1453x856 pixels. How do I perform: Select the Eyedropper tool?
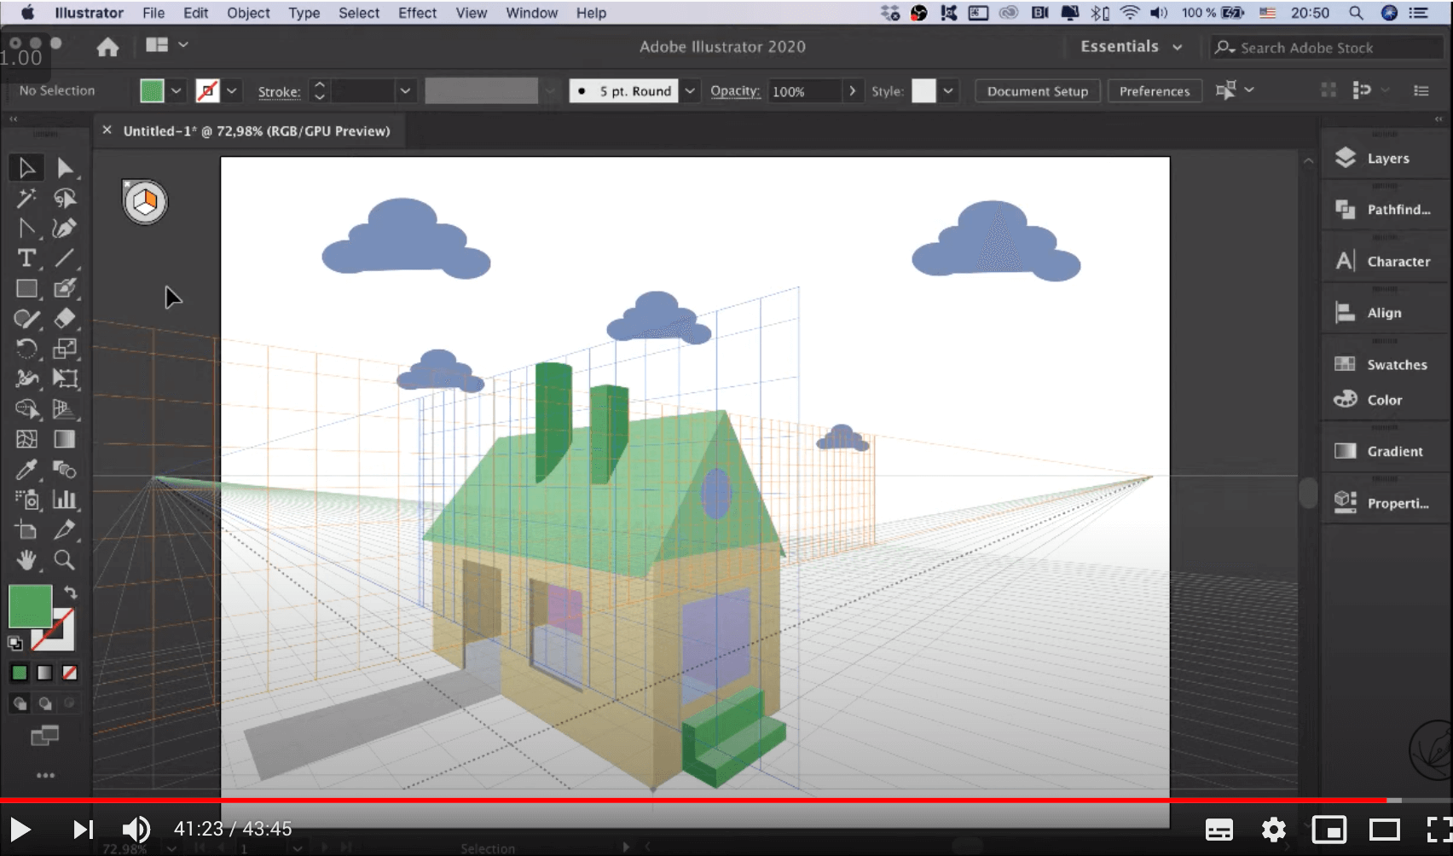(26, 470)
